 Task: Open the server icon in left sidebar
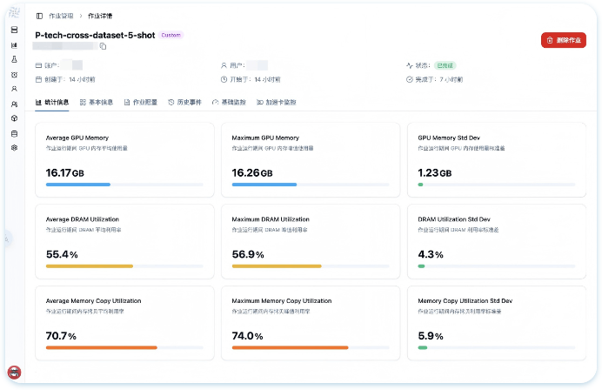(14, 30)
